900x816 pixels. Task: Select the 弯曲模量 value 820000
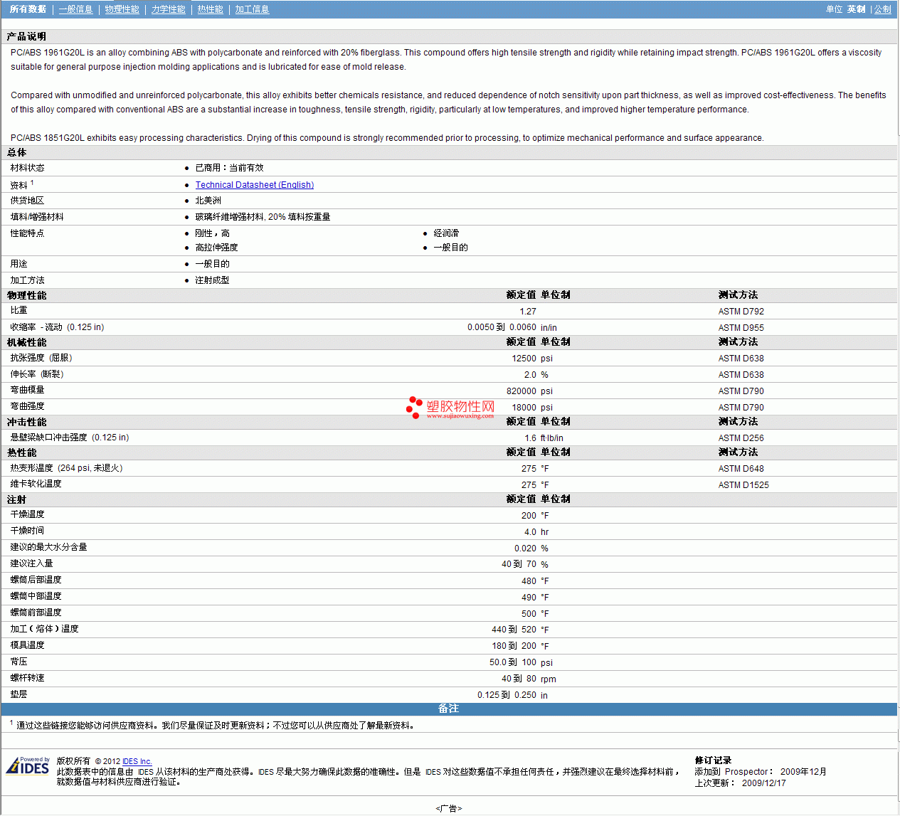point(522,391)
